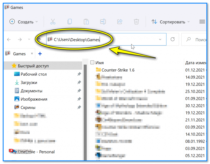
Task: Select the Counter-Strike 1.6 folder
Action: pos(118,70)
